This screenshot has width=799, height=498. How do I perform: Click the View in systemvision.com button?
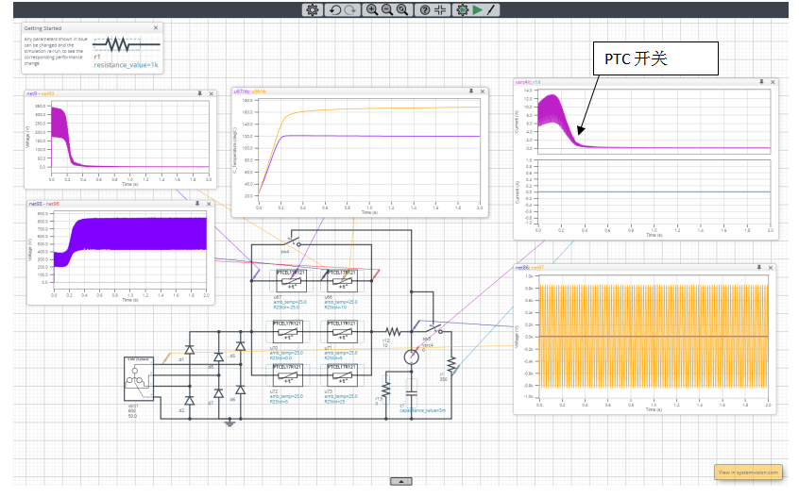pos(748,473)
